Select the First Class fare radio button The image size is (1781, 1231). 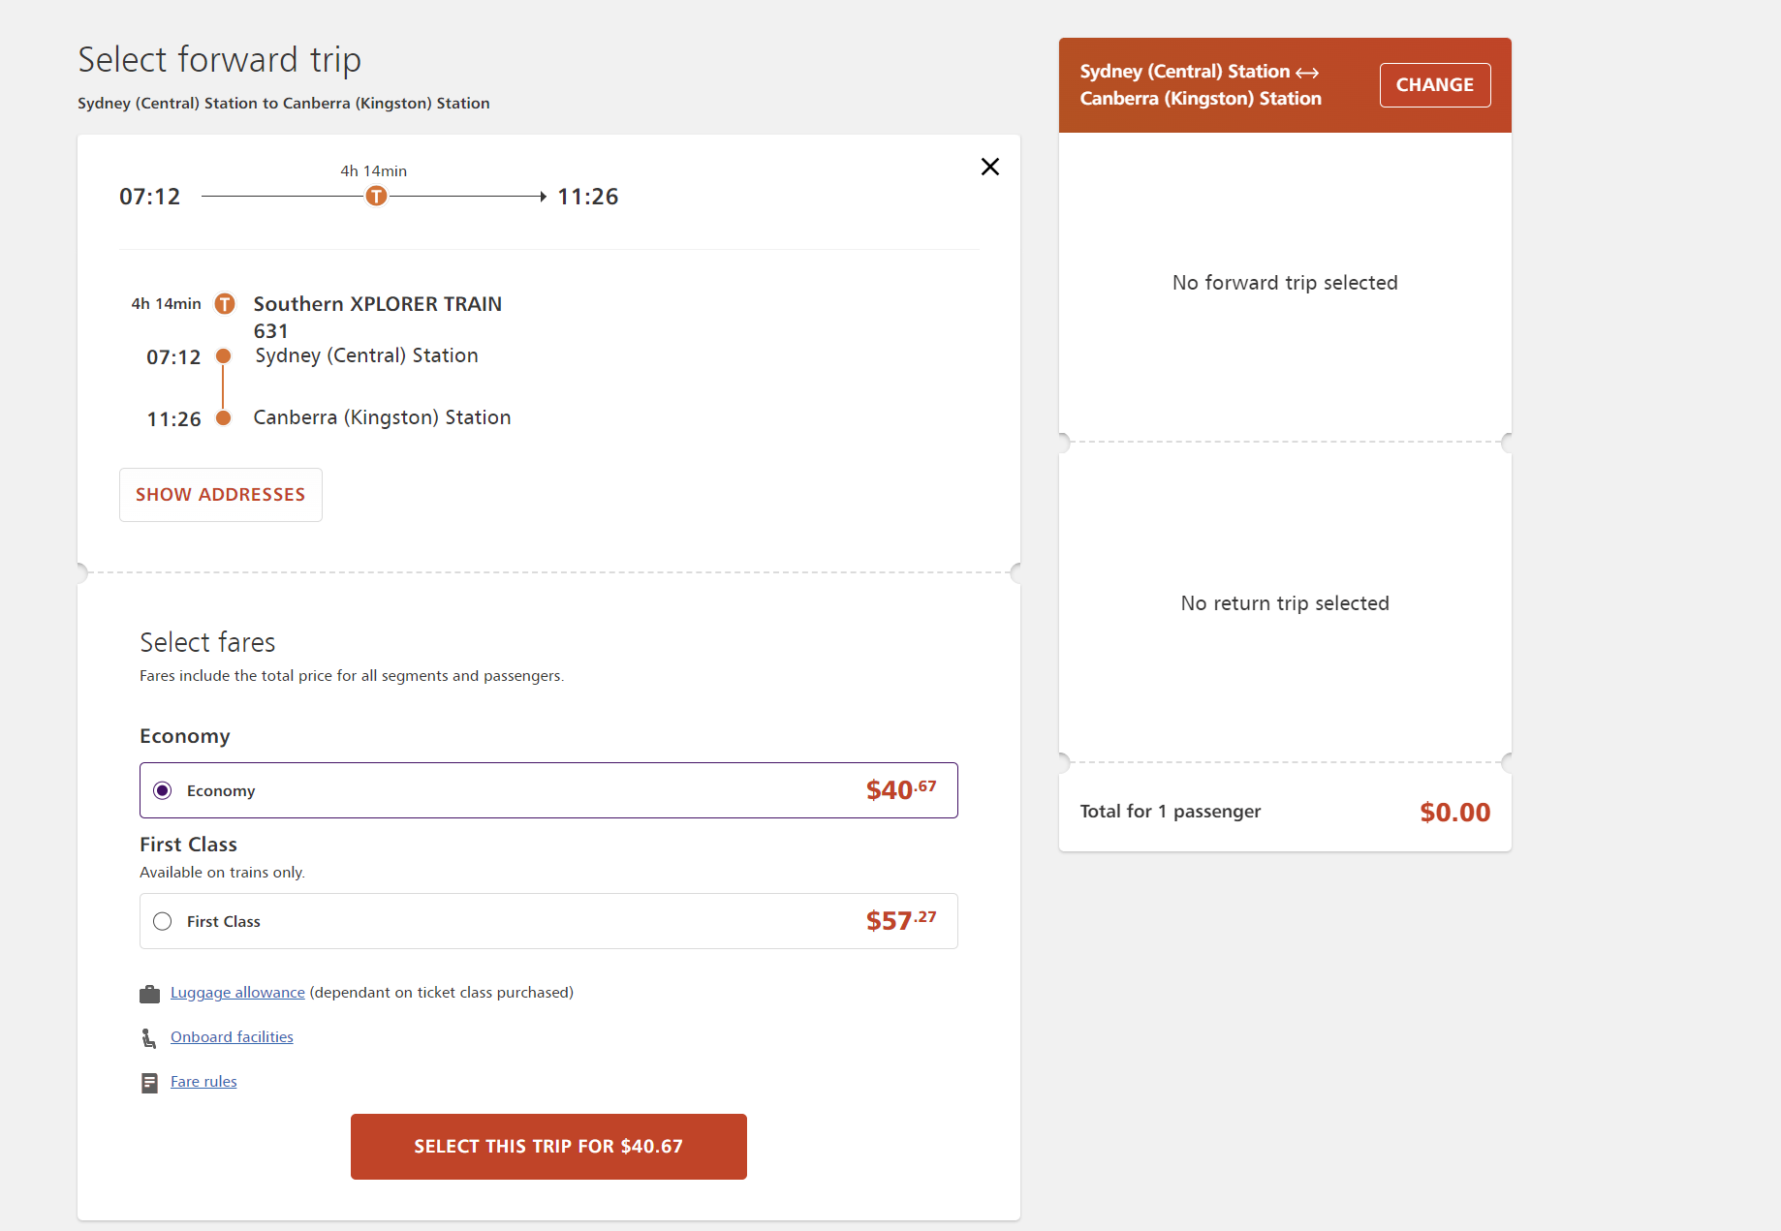click(163, 921)
